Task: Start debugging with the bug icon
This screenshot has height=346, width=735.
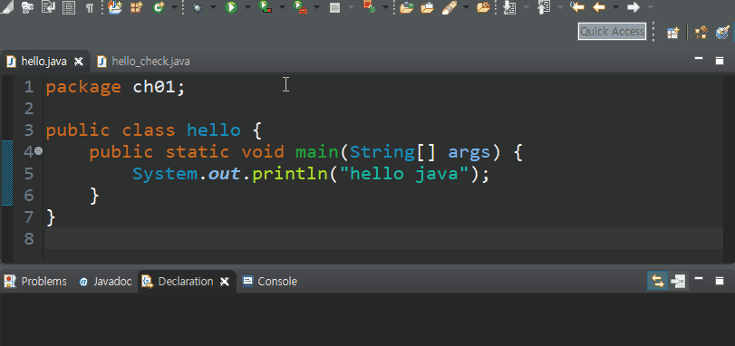Action: coord(198,7)
